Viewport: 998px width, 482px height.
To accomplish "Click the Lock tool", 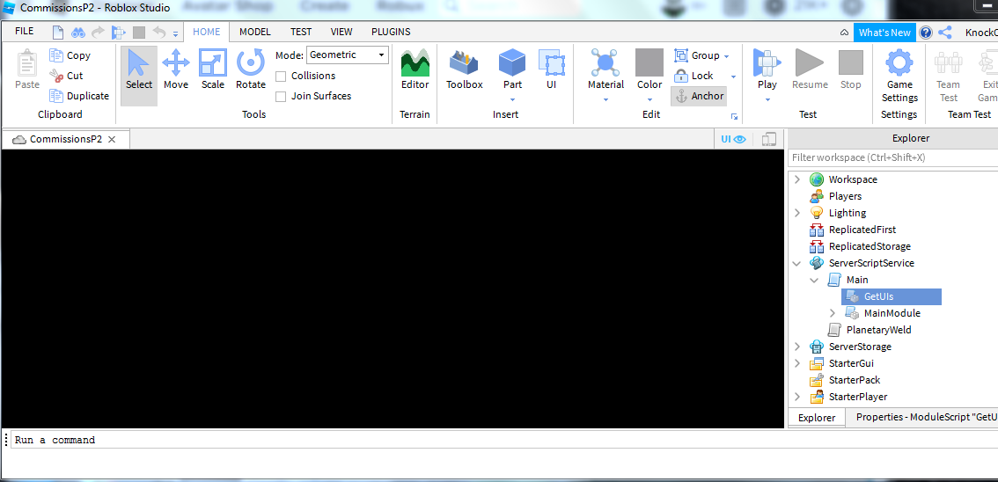I will pyautogui.click(x=694, y=76).
